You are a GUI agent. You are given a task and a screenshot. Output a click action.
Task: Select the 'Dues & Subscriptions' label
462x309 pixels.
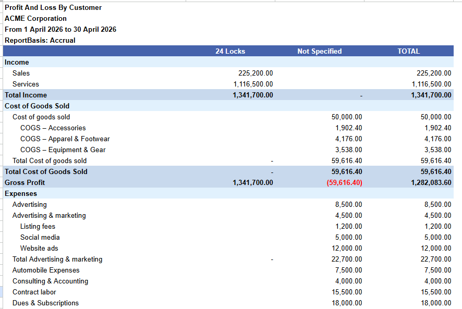(45, 303)
